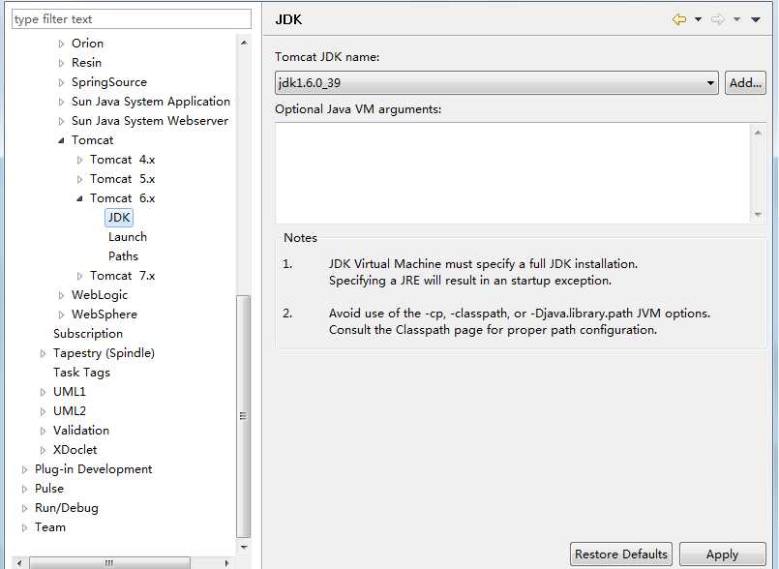Viewport: 779px width, 569px height.
Task: Select the Launch item under Tomcat 6.x
Action: coord(128,237)
